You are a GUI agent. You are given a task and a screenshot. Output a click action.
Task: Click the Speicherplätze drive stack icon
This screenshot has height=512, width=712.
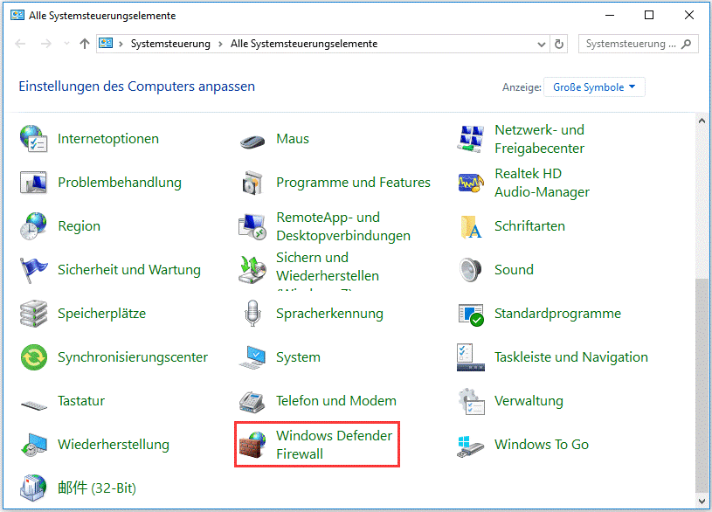pyautogui.click(x=33, y=314)
